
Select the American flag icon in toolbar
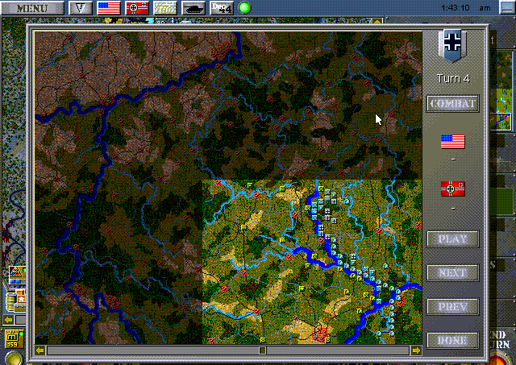coord(109,8)
